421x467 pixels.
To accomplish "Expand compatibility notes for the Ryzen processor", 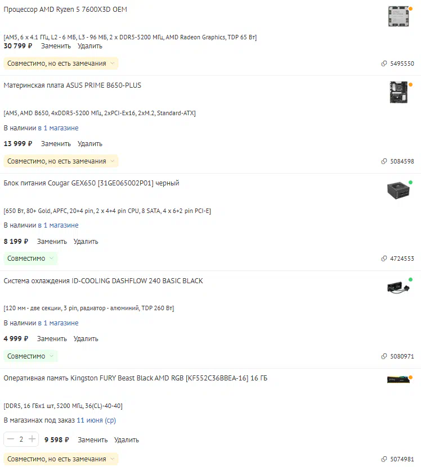I will click(61, 64).
